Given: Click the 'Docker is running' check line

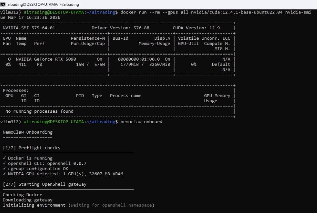Looking at the screenshot, I should [x=28, y=158].
